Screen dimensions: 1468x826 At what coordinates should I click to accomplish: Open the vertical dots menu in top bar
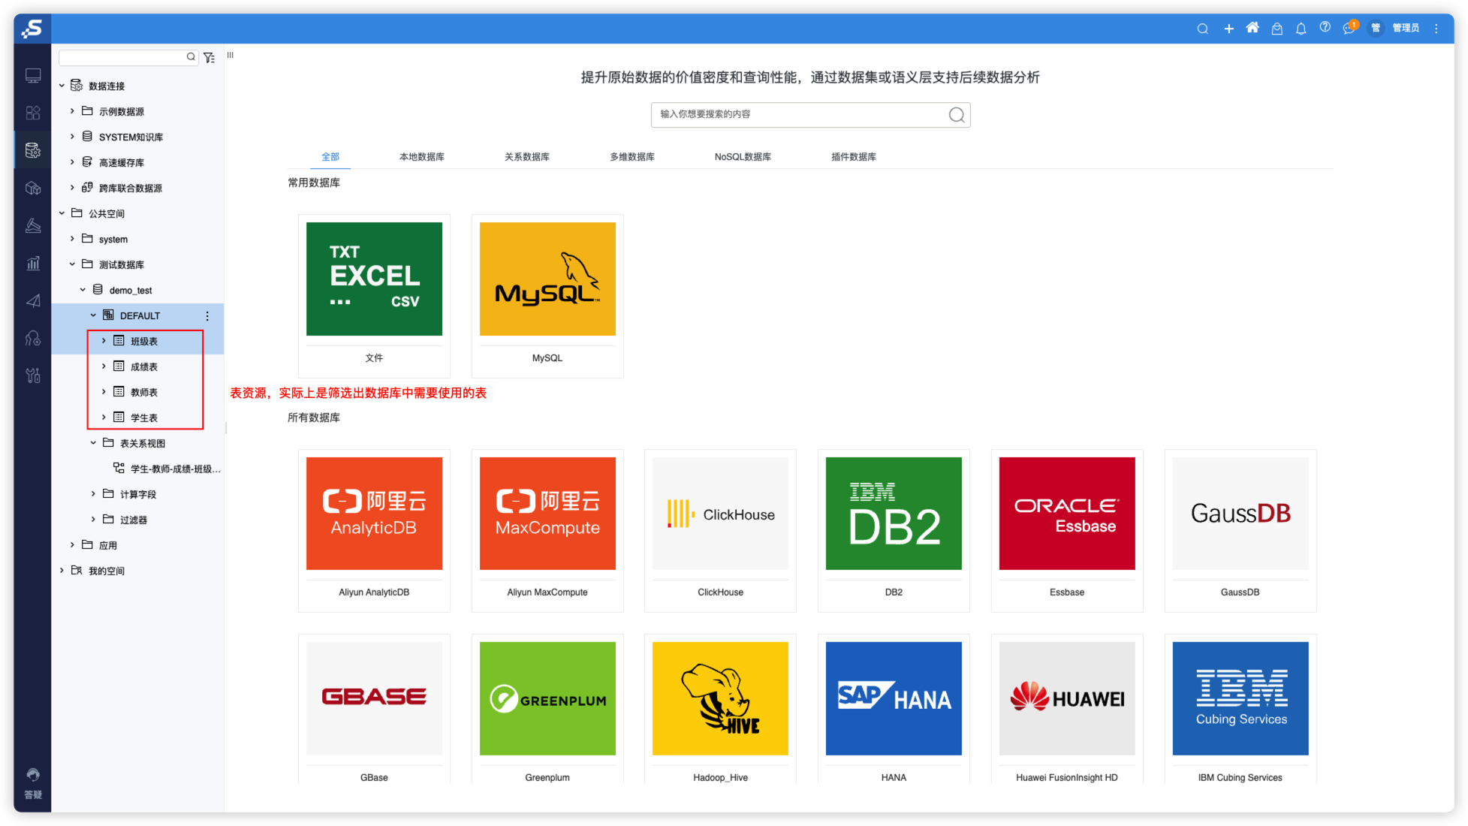tap(1436, 29)
